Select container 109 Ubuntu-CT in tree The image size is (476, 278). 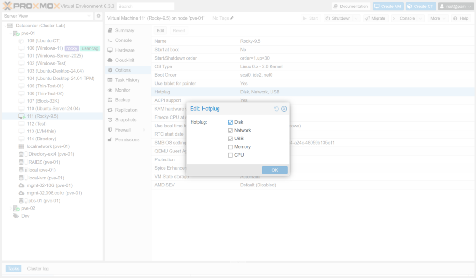43,41
